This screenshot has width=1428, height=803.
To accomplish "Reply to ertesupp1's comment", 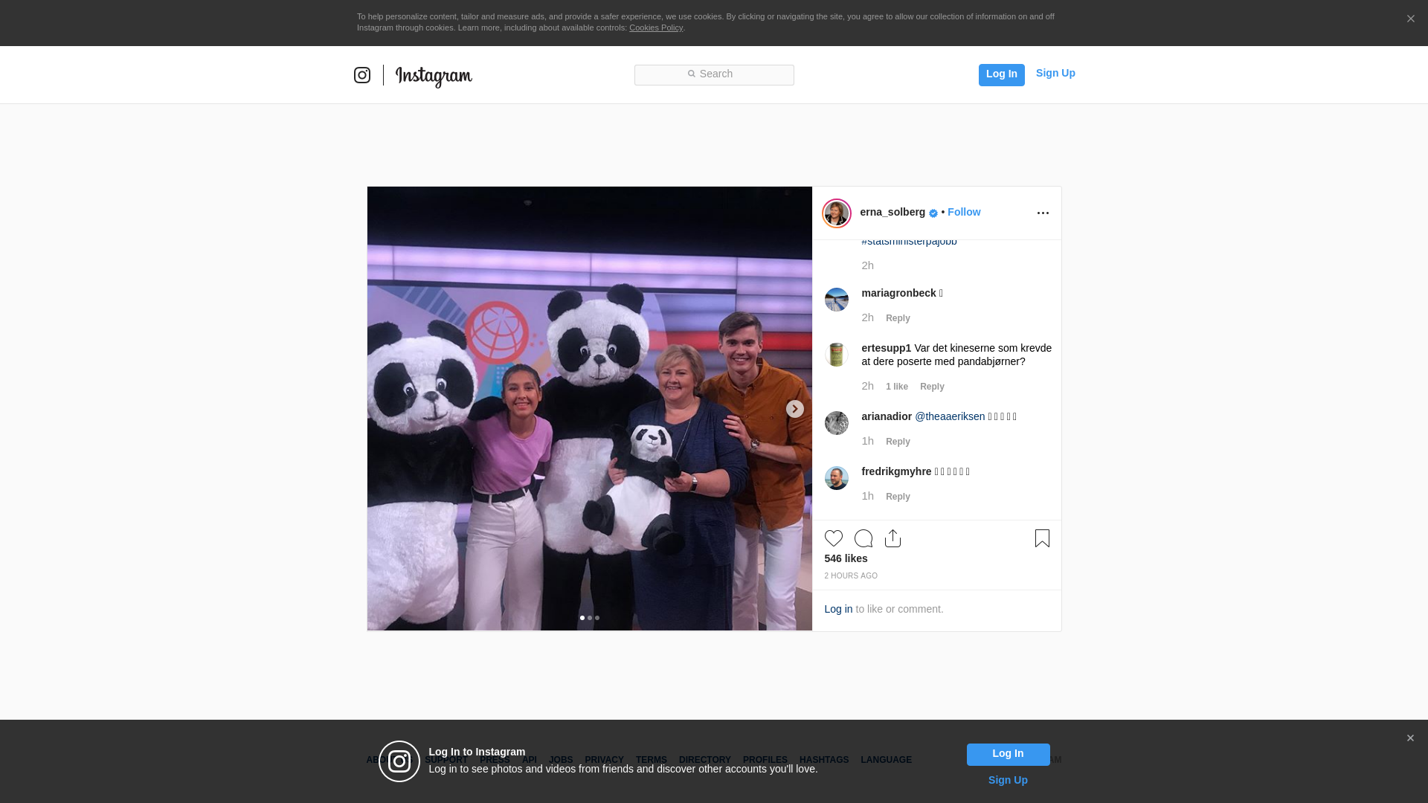I will coord(932,387).
